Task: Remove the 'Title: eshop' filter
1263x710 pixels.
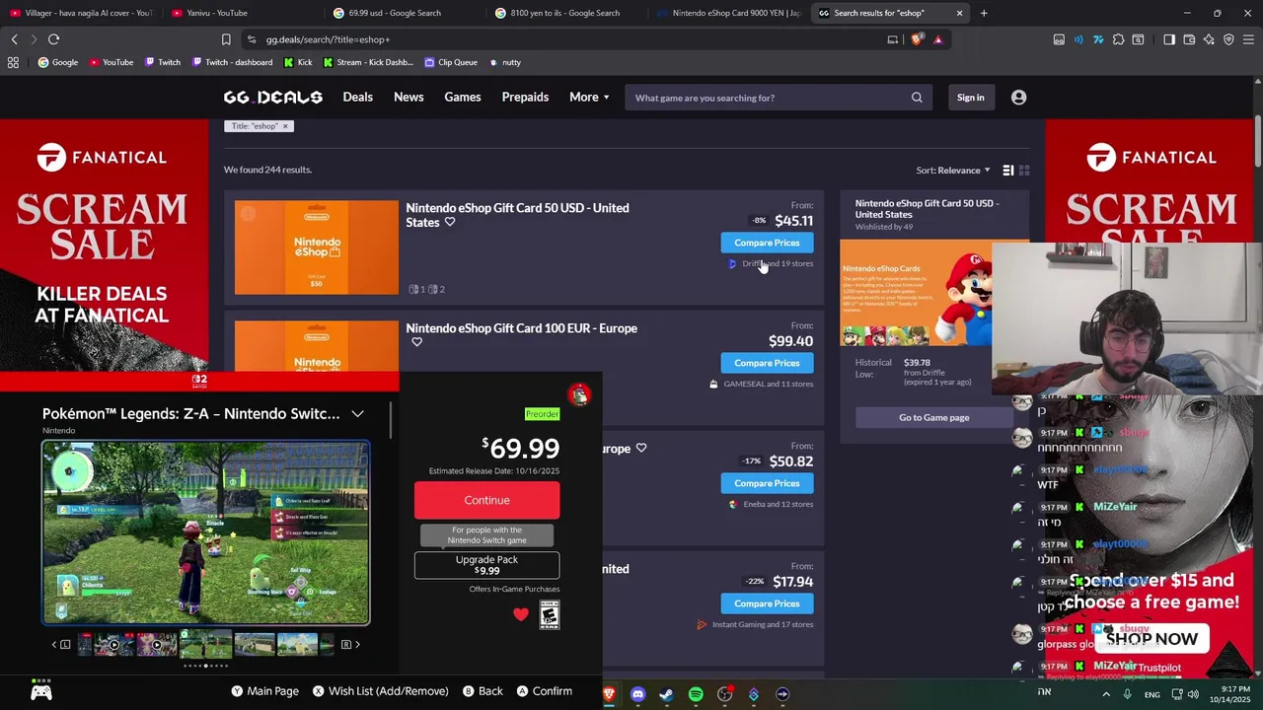Action: point(285,126)
